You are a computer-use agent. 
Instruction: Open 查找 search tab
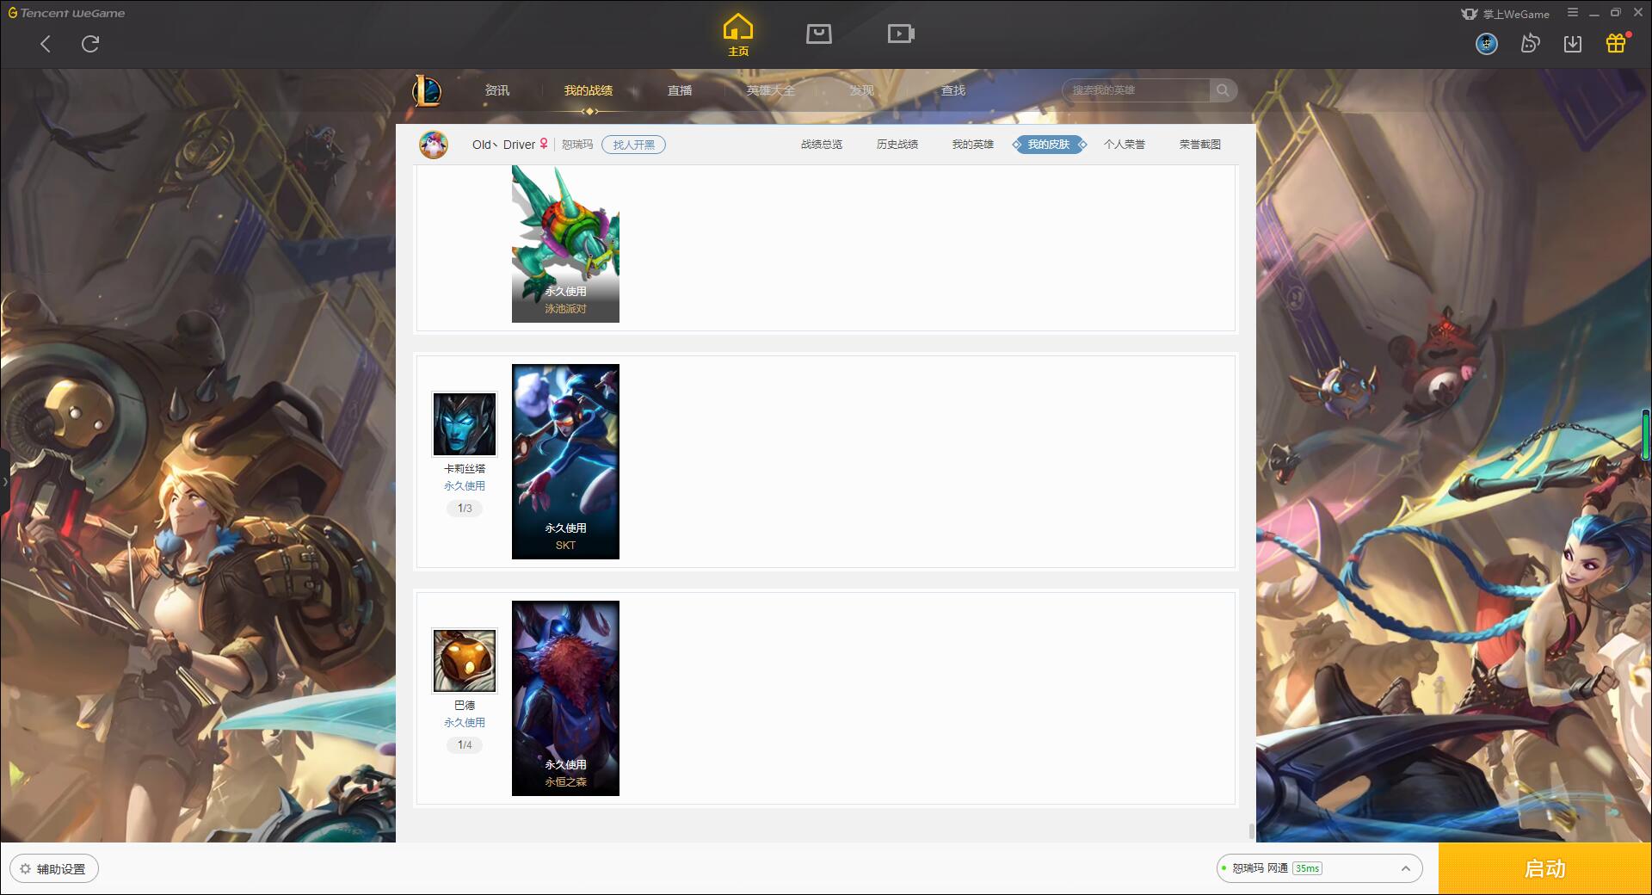953,90
